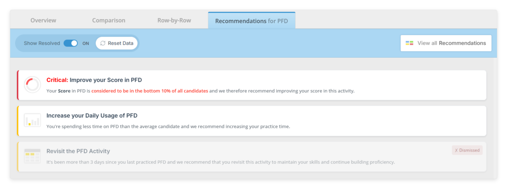
Task: Click the refresh arrows icon in Reset Data
Action: pos(103,43)
